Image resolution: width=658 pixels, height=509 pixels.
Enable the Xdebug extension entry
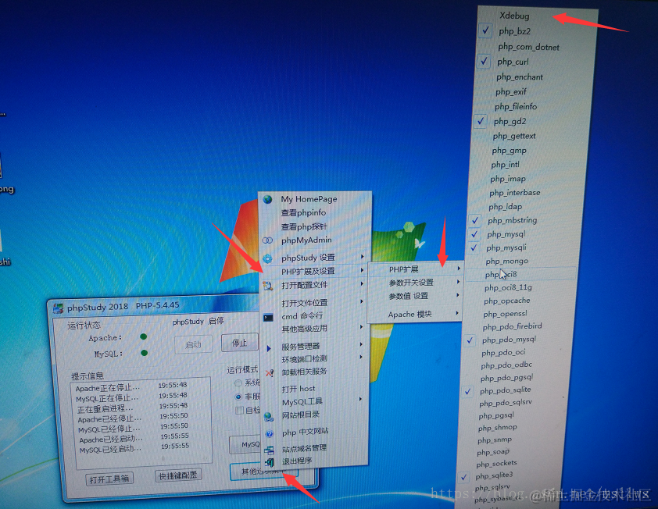(x=514, y=16)
